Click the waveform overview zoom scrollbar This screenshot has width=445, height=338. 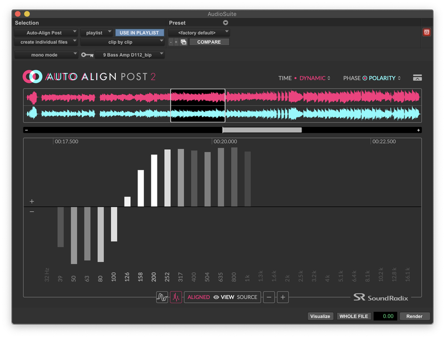pos(261,129)
